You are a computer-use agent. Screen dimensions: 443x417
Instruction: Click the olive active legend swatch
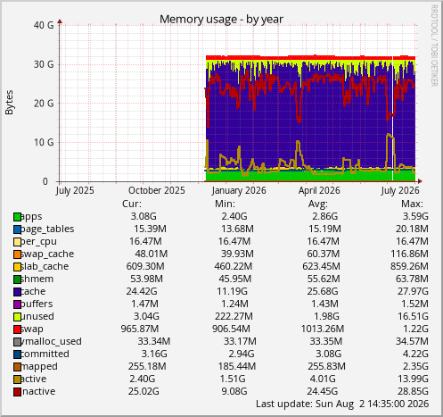(17, 379)
